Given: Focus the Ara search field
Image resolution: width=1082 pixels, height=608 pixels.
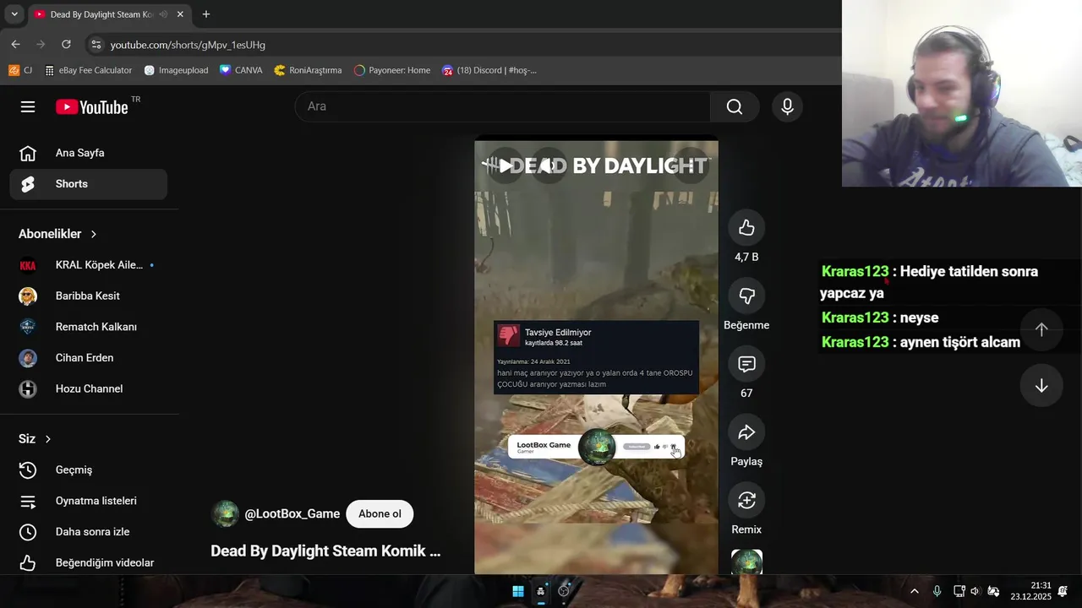Looking at the screenshot, I should point(503,106).
